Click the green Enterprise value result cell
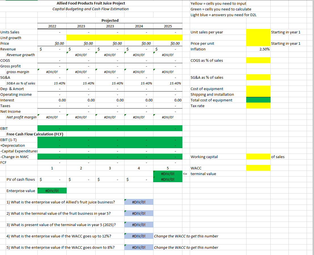Image resolution: width=314 pixels, height=255 pixels. coord(52,191)
